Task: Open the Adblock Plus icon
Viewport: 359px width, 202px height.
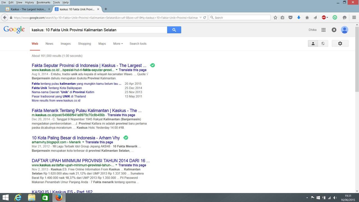Action: coord(324,17)
